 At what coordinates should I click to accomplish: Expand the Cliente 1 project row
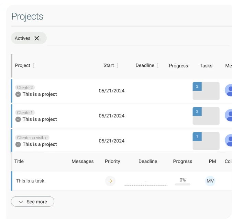click(18, 119)
